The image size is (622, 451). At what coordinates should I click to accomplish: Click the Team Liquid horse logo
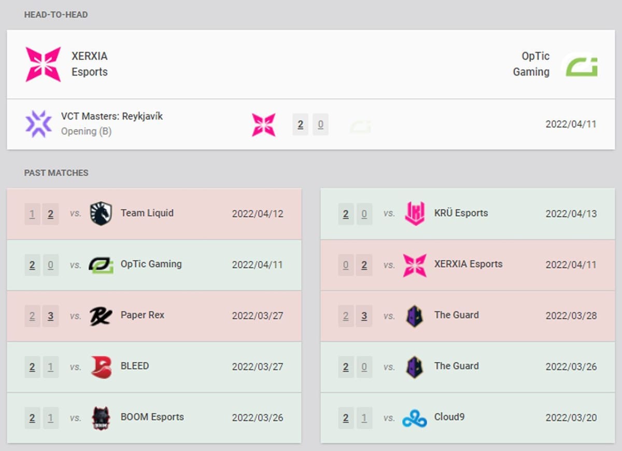pos(100,213)
